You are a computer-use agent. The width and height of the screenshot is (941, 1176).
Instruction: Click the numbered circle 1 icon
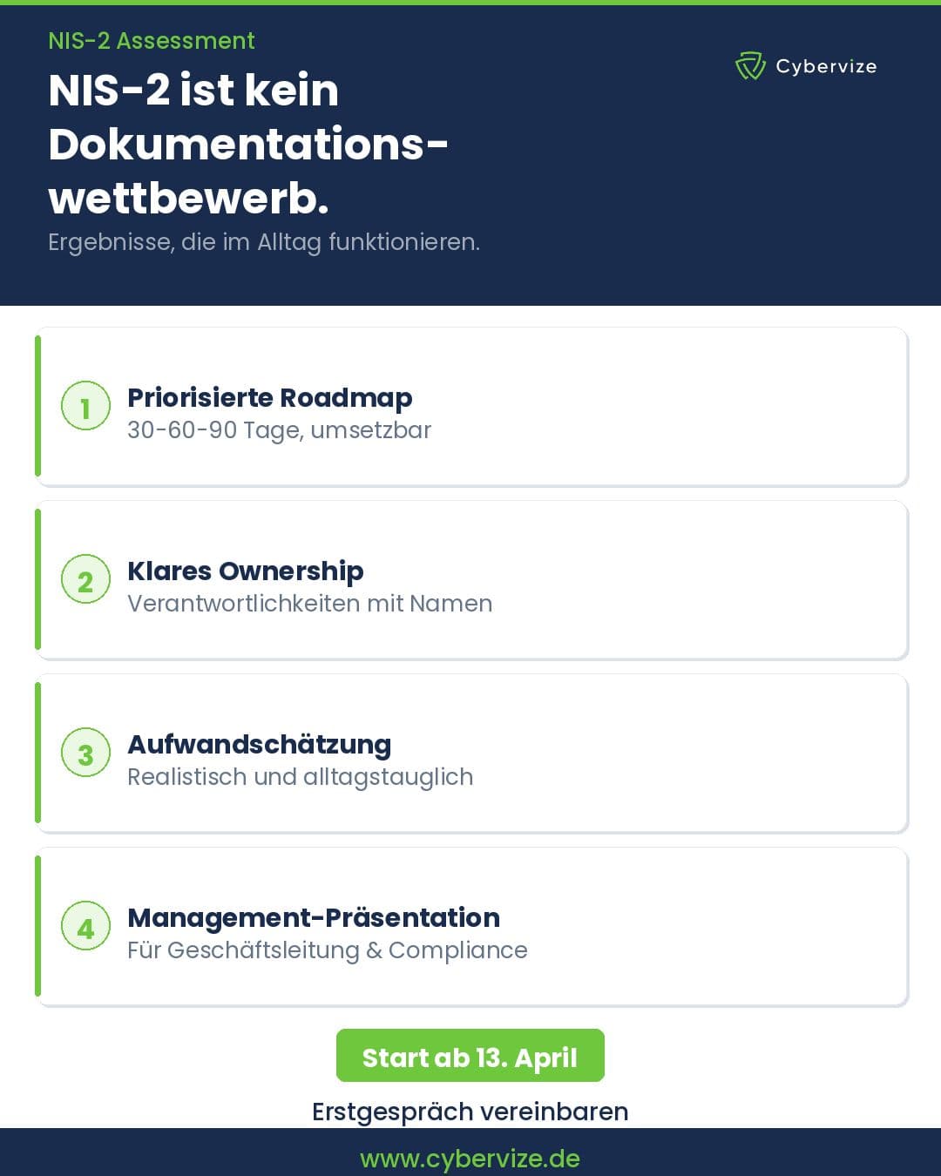[x=85, y=407]
